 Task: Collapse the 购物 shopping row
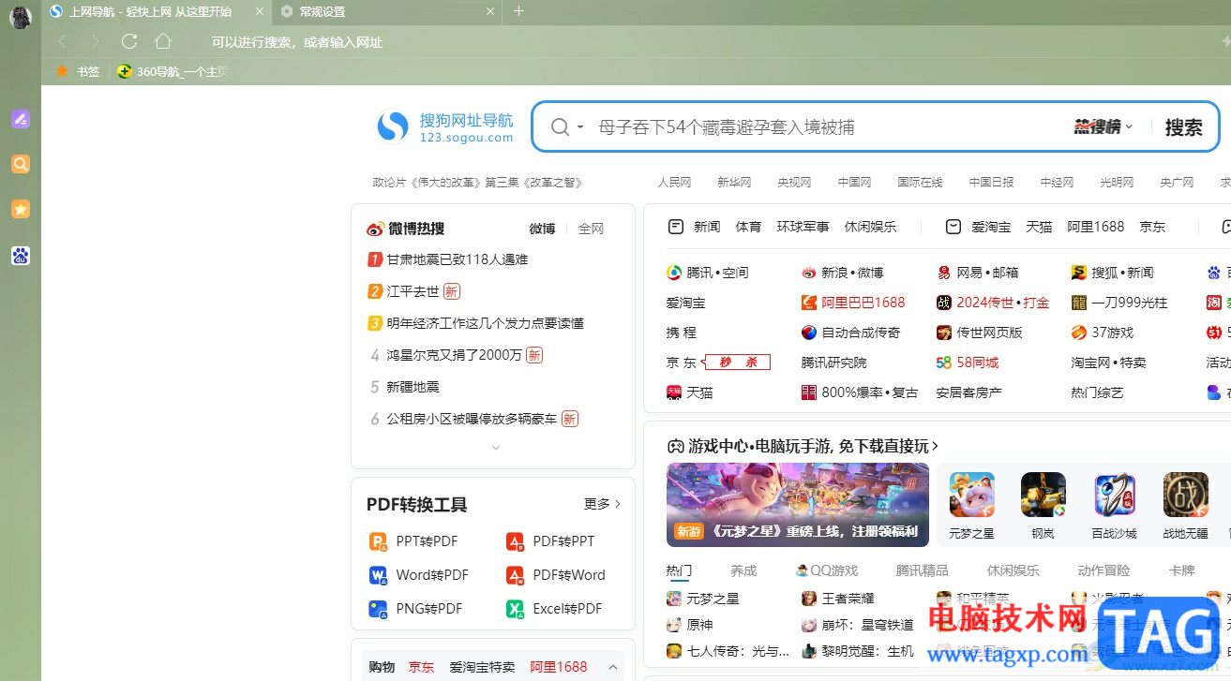[613, 667]
